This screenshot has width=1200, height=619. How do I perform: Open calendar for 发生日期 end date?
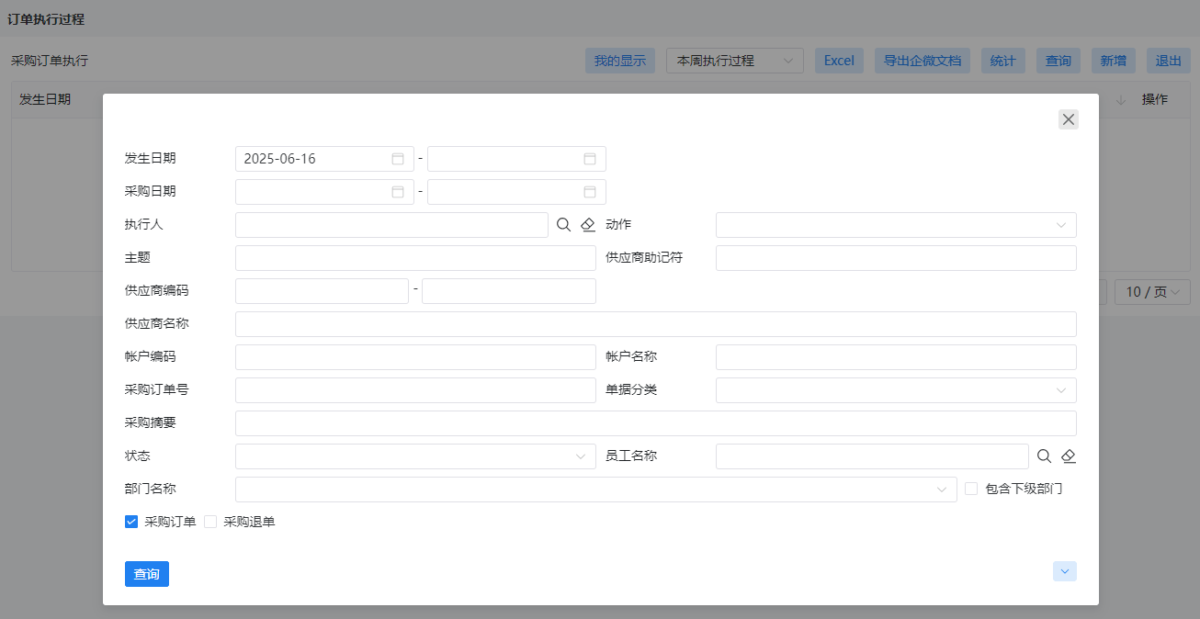[590, 159]
